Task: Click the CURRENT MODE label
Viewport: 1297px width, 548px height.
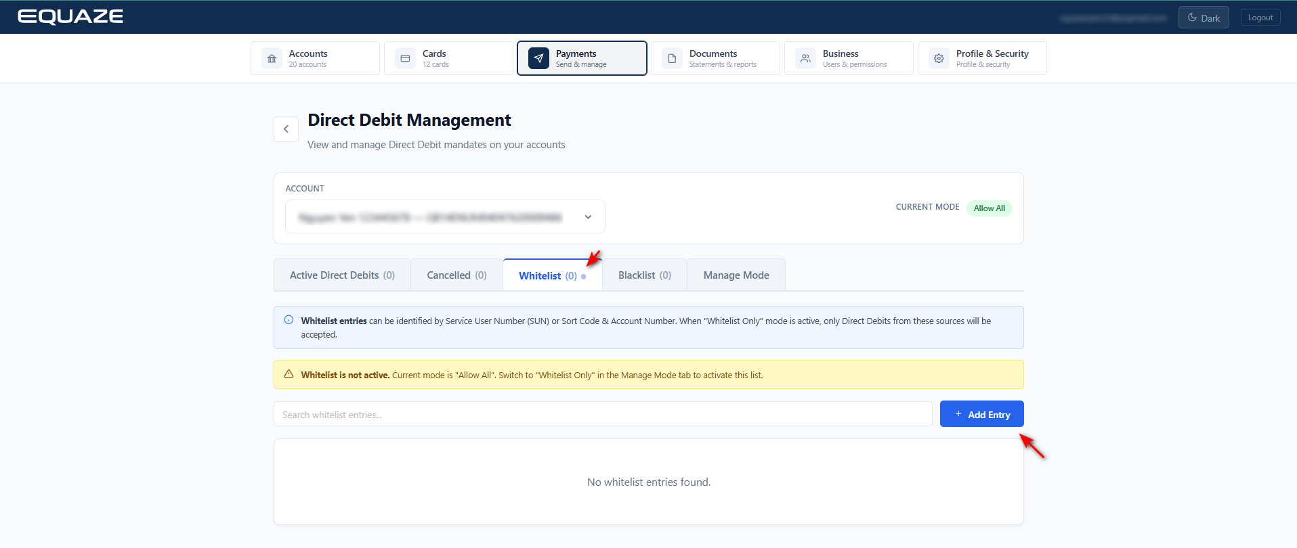Action: 927,207
